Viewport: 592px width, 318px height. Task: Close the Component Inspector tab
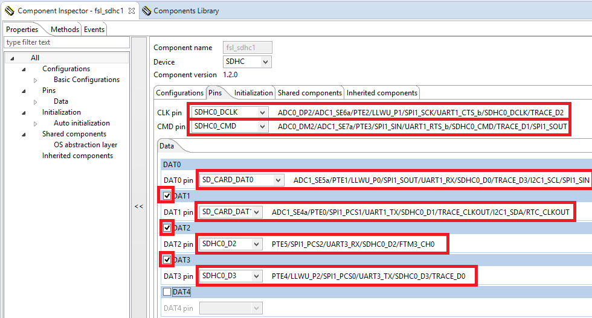(x=132, y=11)
